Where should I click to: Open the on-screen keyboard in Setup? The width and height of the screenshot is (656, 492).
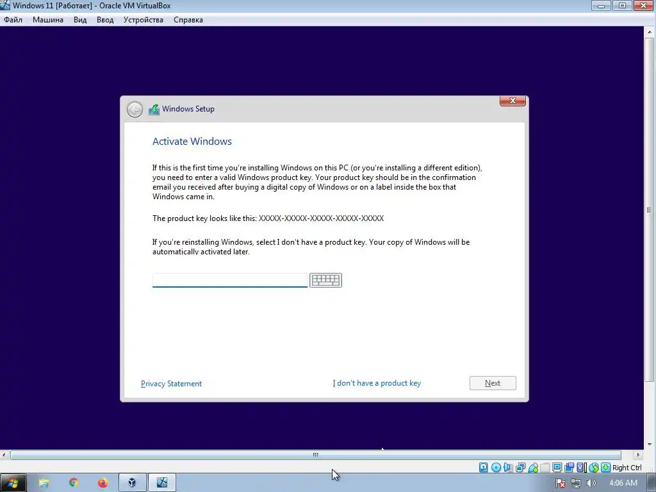tap(325, 280)
